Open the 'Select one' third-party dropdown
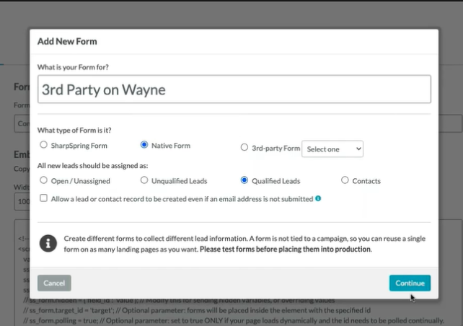The height and width of the screenshot is (326, 463). click(332, 149)
